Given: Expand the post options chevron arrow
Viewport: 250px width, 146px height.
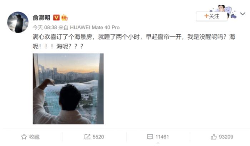Looking at the screenshot, I should [x=242, y=14].
